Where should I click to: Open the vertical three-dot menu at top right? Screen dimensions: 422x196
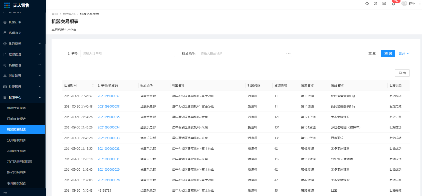coord(420,3)
